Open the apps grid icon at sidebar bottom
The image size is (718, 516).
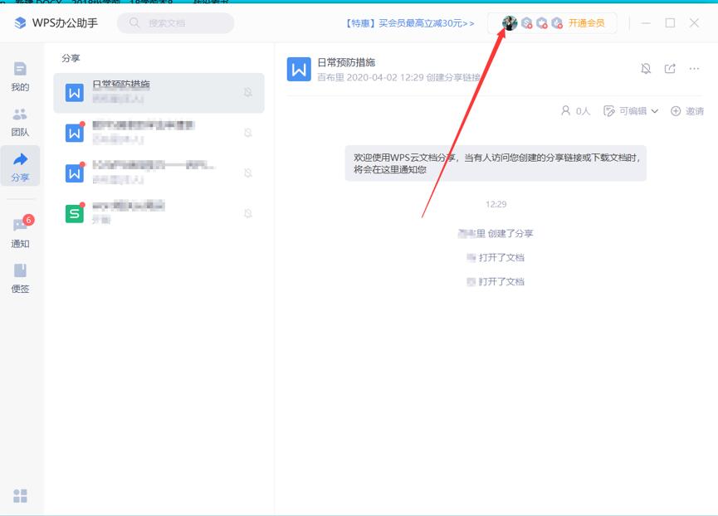coord(20,495)
